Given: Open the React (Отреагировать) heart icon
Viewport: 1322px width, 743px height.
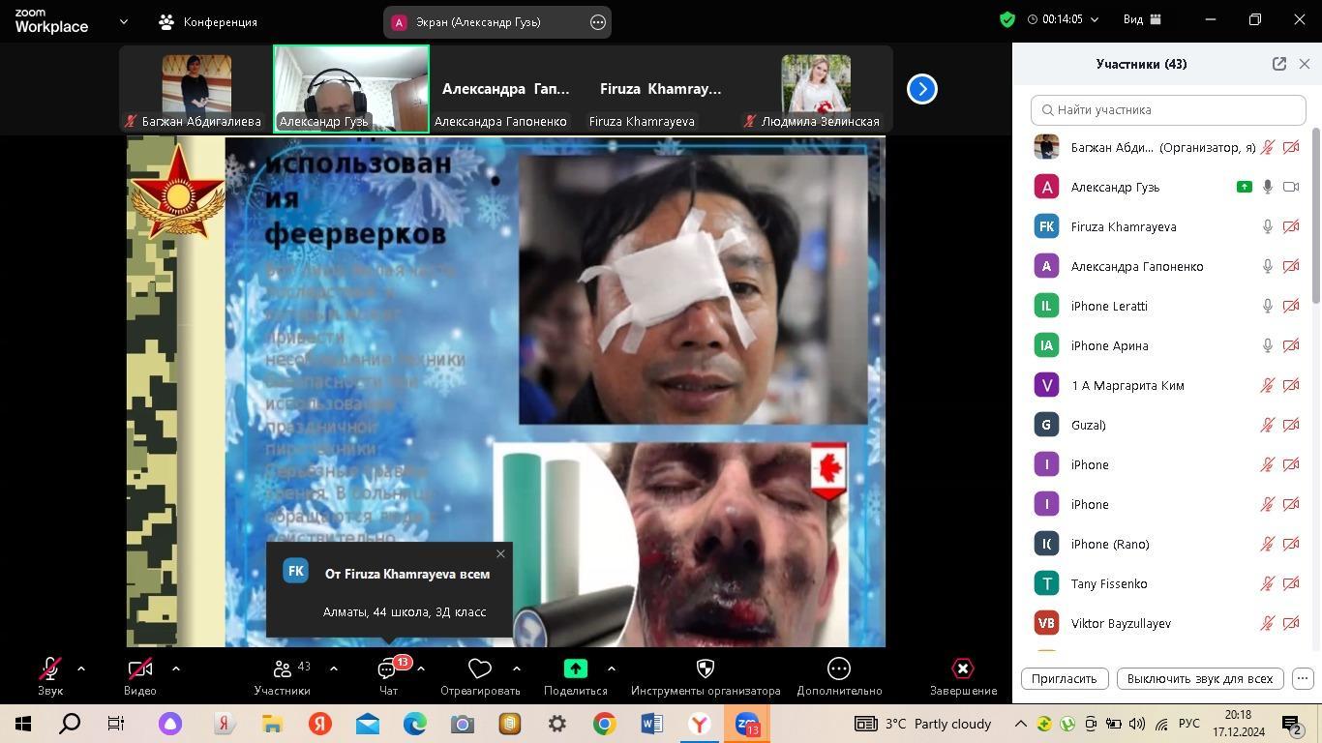Looking at the screenshot, I should tap(479, 669).
